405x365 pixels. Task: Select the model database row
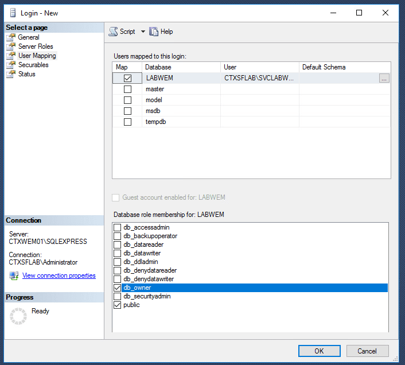251,100
